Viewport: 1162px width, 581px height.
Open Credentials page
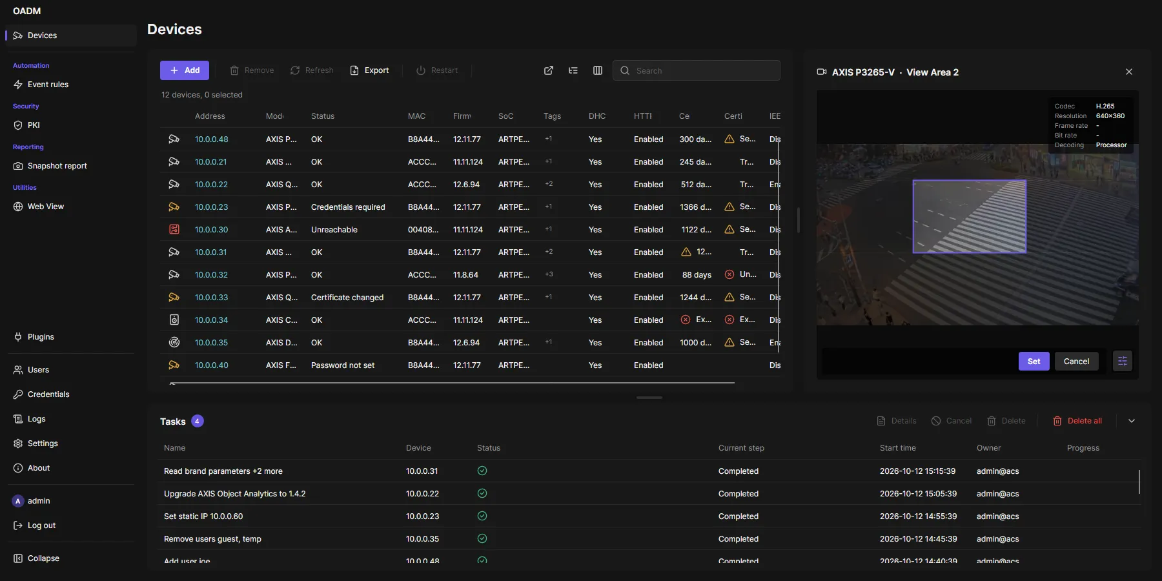tap(71, 394)
